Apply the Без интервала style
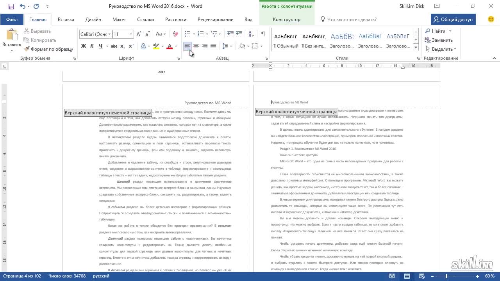Screen dimensions: 500x281 pos(314,41)
